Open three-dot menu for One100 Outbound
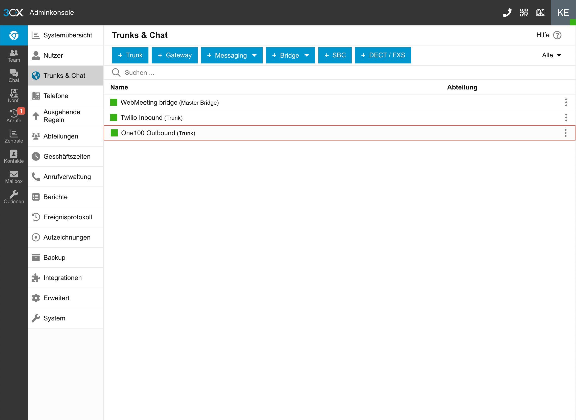This screenshot has height=420, width=576. point(565,133)
